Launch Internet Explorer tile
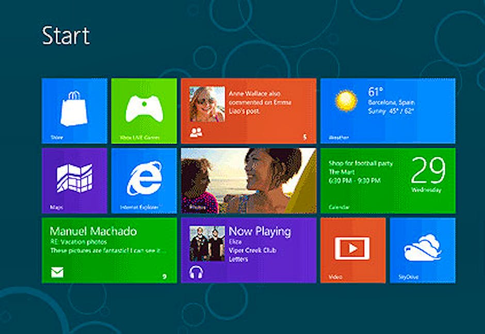The width and height of the screenshot is (485, 334). (144, 180)
